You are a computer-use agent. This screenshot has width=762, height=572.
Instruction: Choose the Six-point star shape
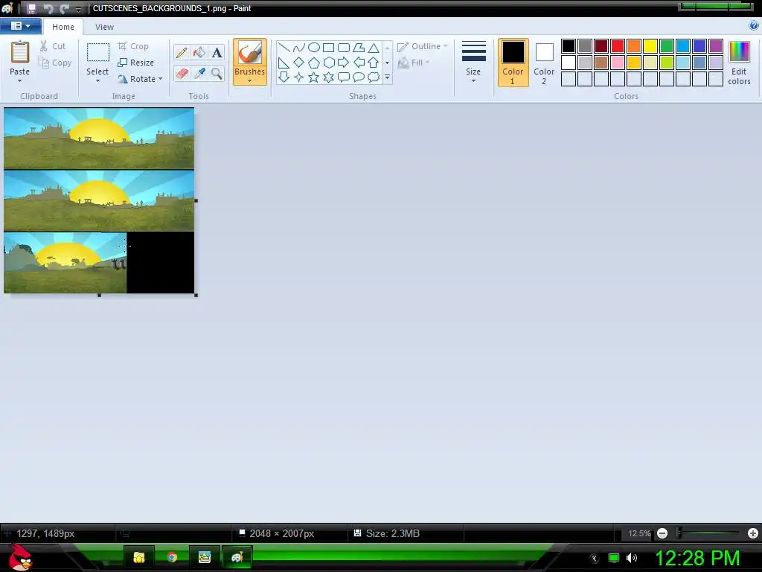(329, 77)
